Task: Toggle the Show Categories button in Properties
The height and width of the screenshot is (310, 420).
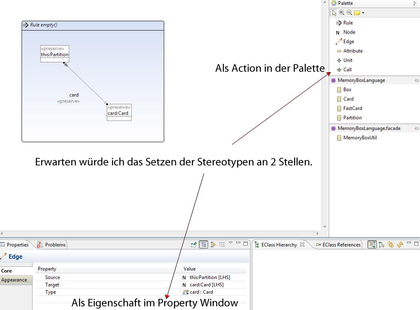Action: [x=203, y=244]
